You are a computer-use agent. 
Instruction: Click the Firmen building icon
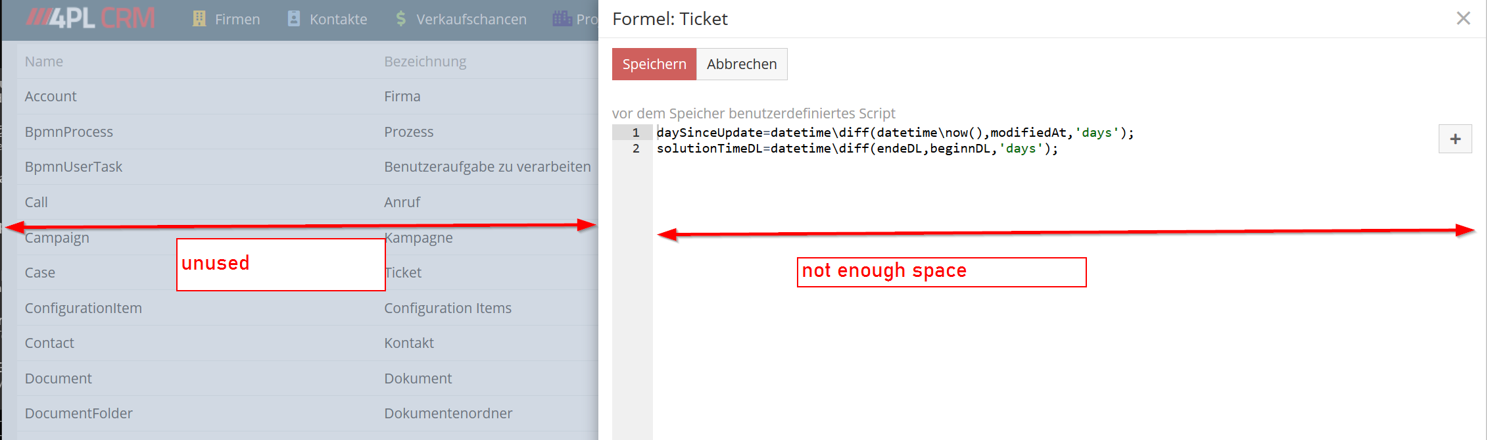click(x=199, y=19)
